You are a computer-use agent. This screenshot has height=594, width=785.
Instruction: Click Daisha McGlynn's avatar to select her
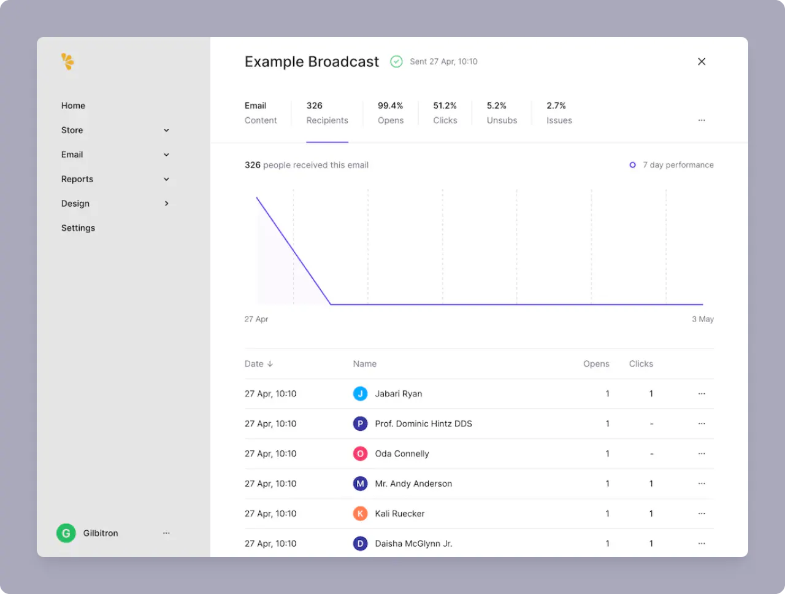pos(360,543)
